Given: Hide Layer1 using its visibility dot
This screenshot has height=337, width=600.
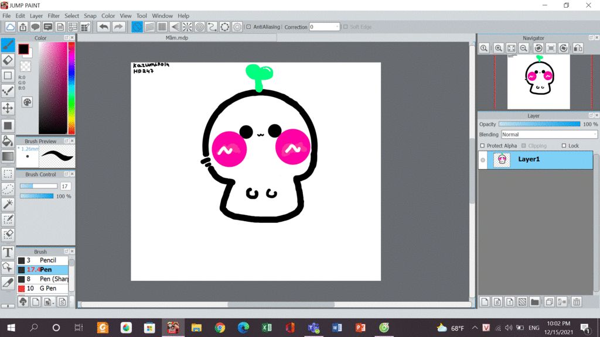Looking at the screenshot, I should pyautogui.click(x=483, y=160).
